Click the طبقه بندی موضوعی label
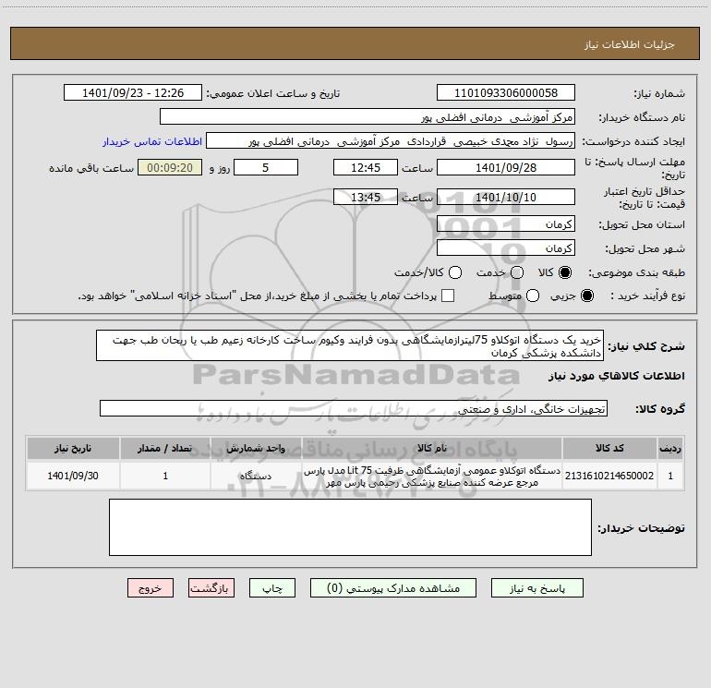The image size is (711, 688). 636,273
